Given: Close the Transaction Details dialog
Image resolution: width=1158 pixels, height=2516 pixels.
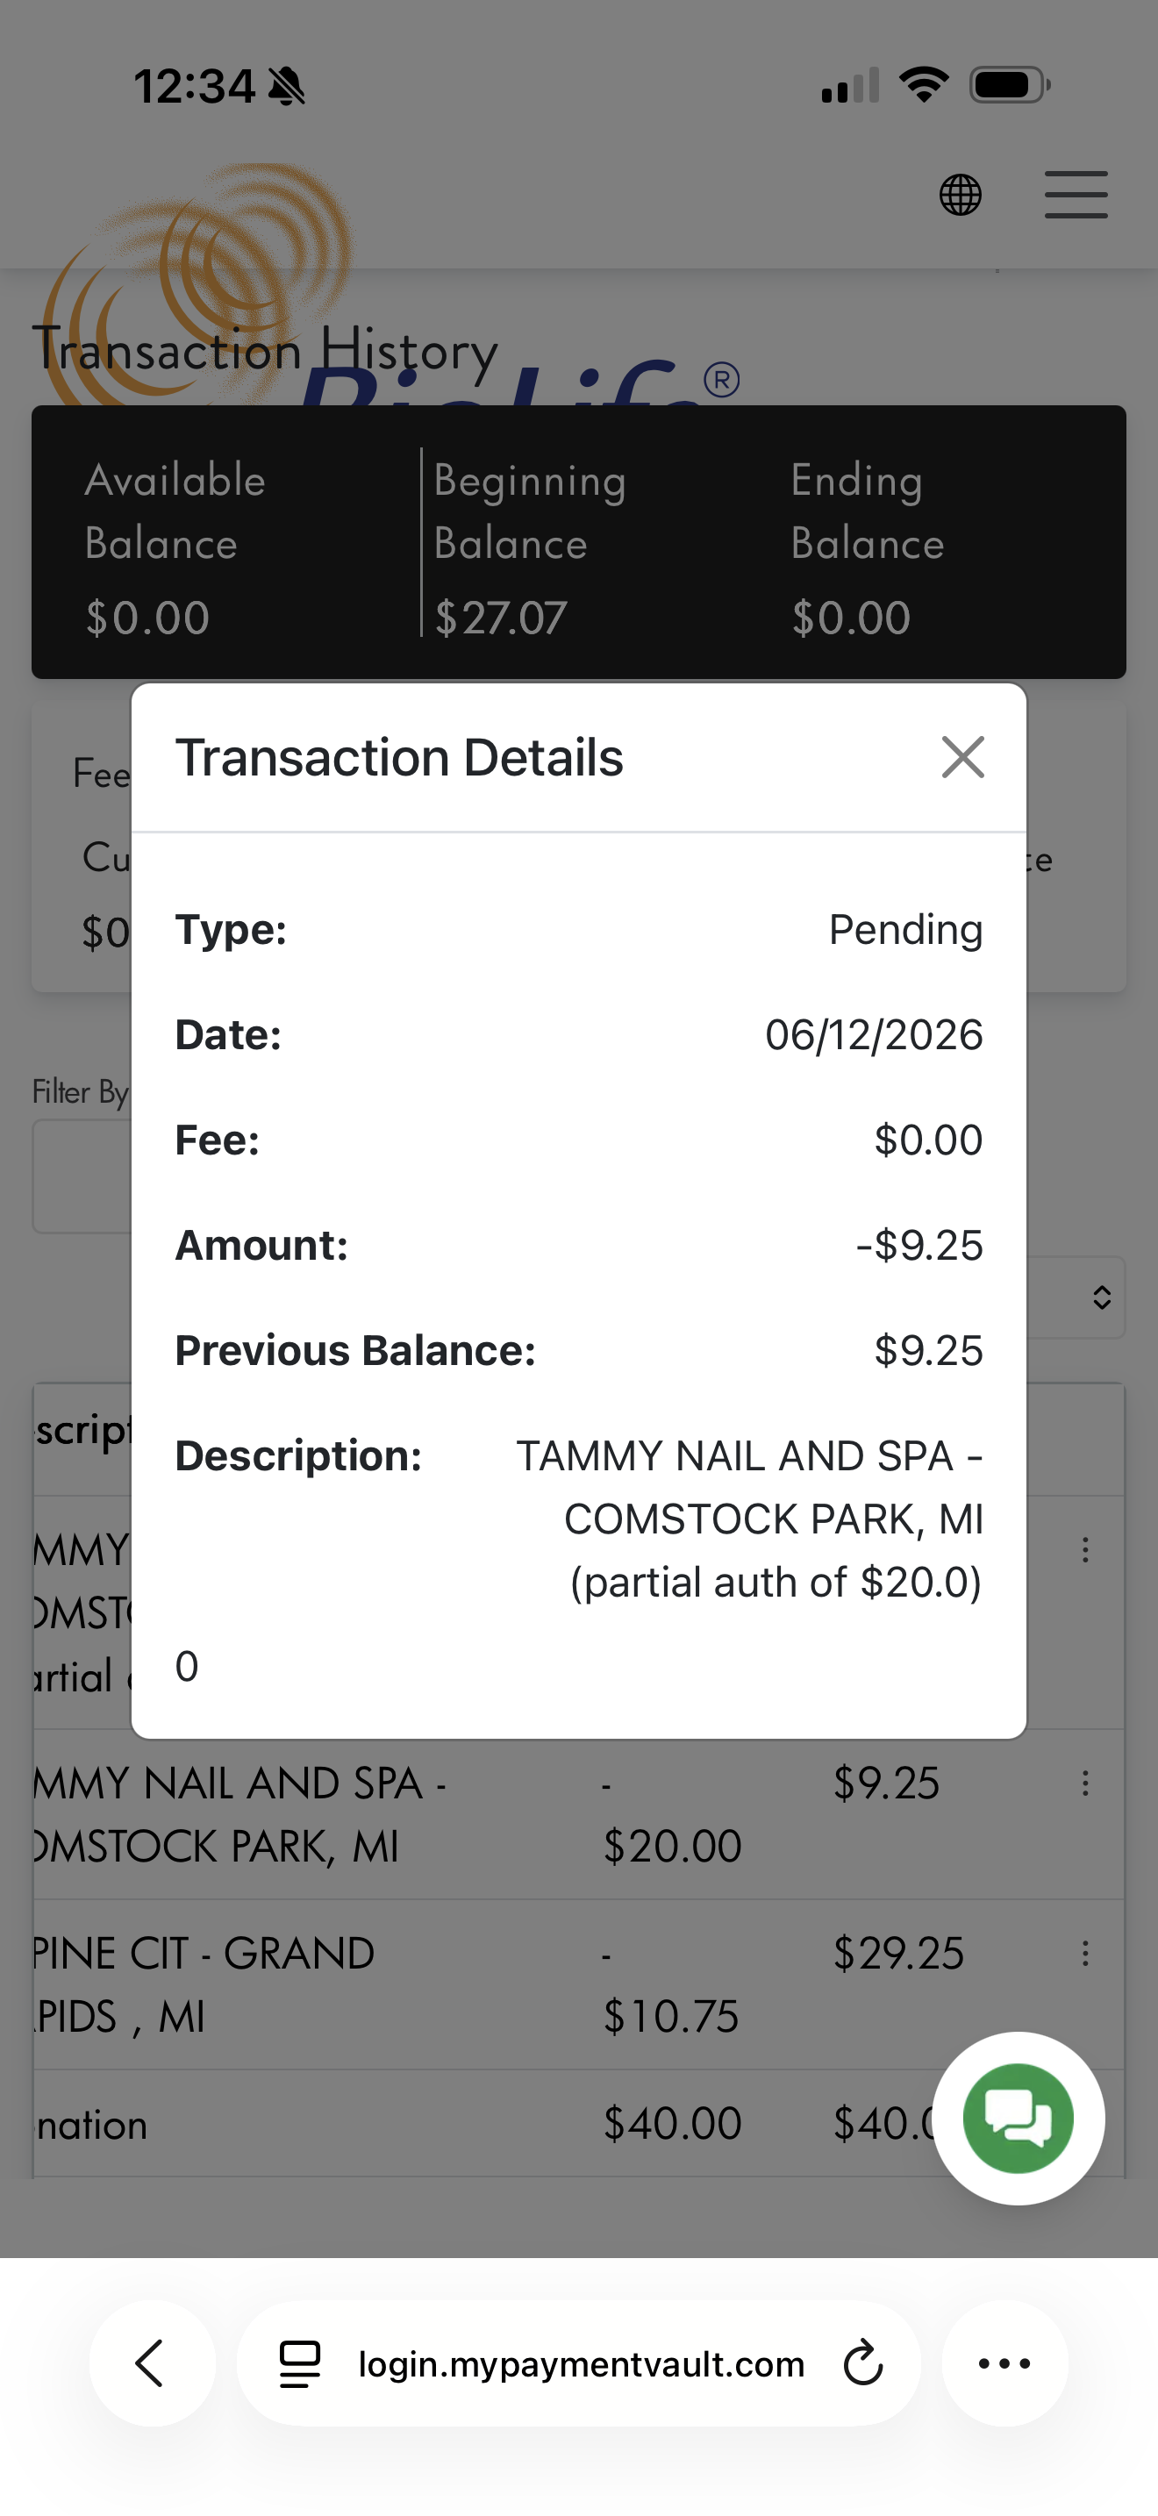Looking at the screenshot, I should (962, 757).
